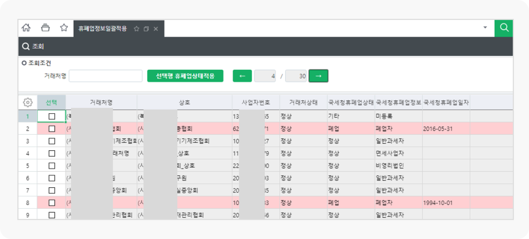Sort by 거래처명 column header
The height and width of the screenshot is (239, 529).
101,102
